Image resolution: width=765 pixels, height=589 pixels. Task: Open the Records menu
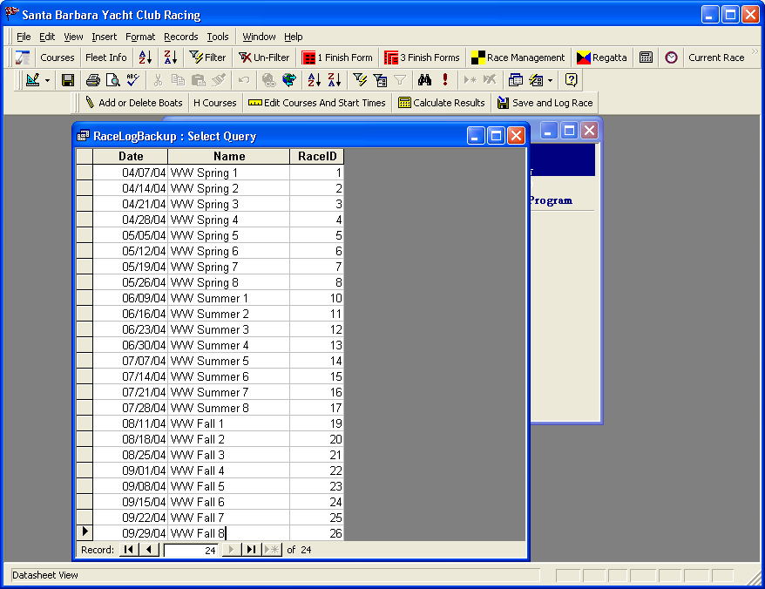coord(181,37)
